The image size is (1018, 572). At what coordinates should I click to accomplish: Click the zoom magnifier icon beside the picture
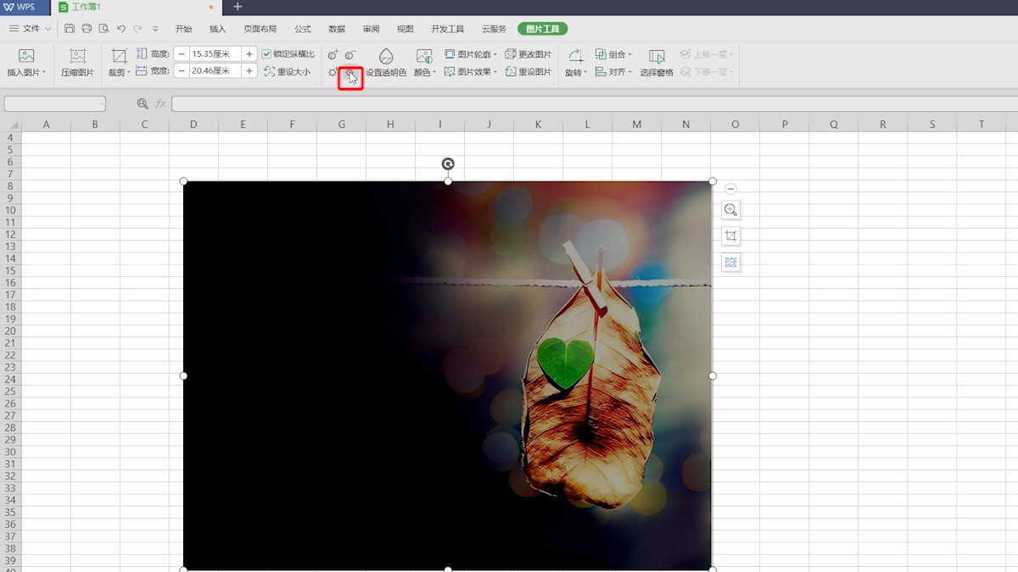pyautogui.click(x=730, y=210)
